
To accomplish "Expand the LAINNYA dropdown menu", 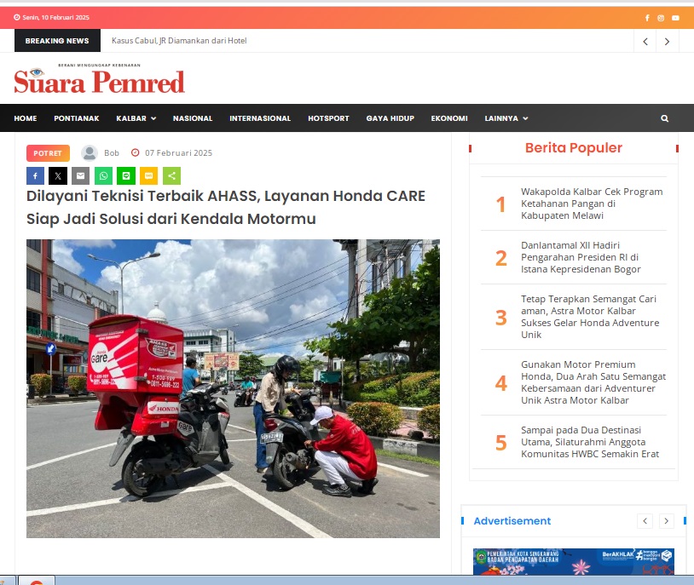I will [506, 118].
